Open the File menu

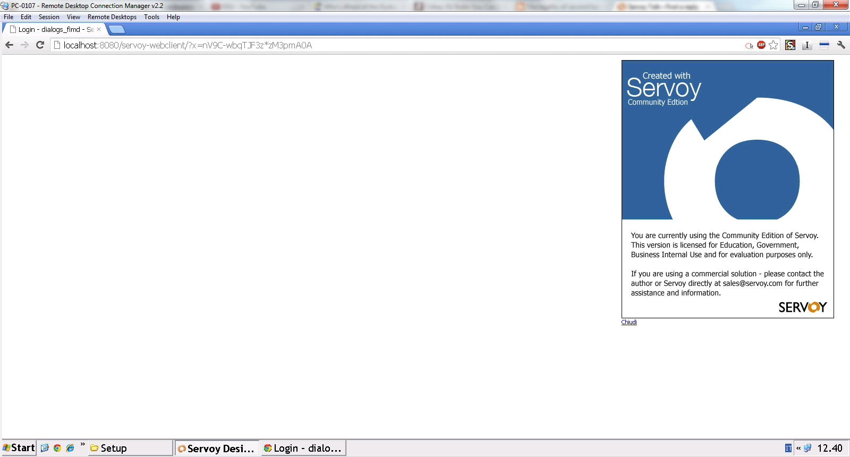pyautogui.click(x=8, y=17)
